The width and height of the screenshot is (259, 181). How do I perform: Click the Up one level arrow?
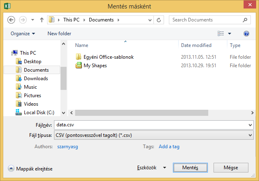point(42,19)
